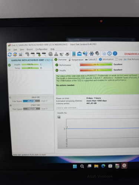Click the floppy save icon above Health graph
139x185 pixels.
[59, 117]
